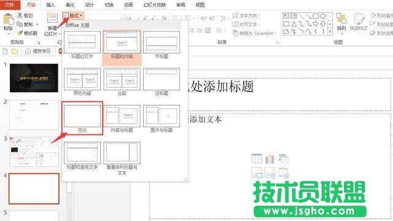Click Shape Effects (形状效果) button
This screenshot has width=393, height=221.
point(381,33)
